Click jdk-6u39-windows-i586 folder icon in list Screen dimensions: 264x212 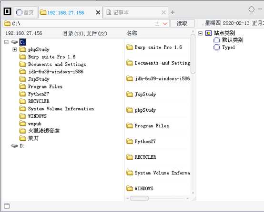point(130,78)
